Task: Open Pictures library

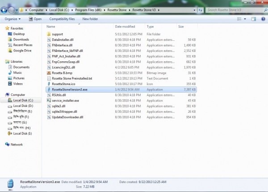Action: pos(19,78)
